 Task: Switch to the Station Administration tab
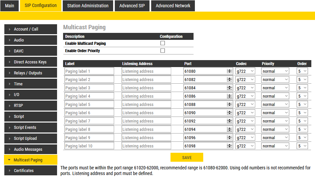pyautogui.click(x=88, y=6)
